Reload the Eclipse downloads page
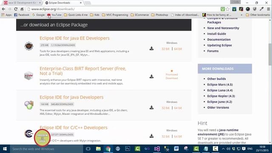Image resolution: width=272 pixels, height=153 pixels. (x=16, y=9)
